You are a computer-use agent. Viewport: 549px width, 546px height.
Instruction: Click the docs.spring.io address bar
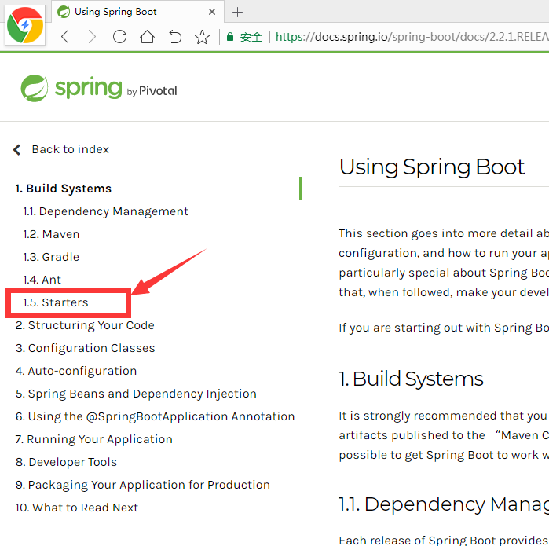point(412,36)
